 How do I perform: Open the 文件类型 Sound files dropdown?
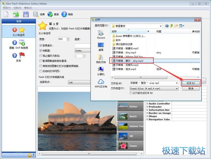tap(177, 88)
